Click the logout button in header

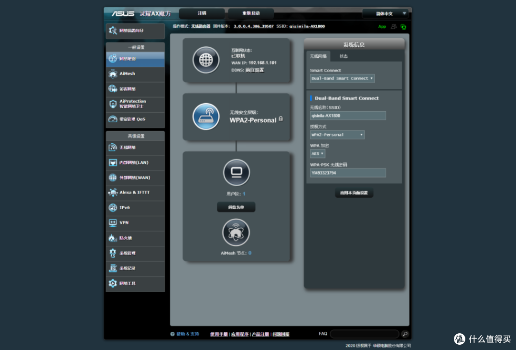coord(202,13)
